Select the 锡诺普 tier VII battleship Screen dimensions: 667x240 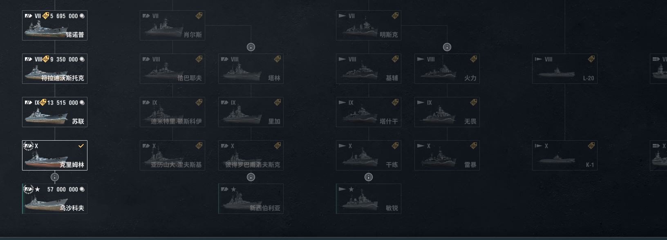tap(55, 26)
